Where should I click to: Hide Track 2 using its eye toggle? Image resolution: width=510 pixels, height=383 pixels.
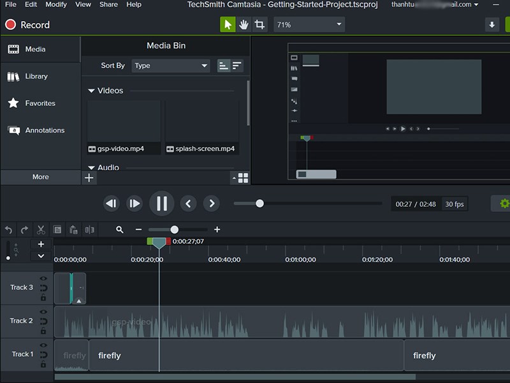pyautogui.click(x=42, y=312)
